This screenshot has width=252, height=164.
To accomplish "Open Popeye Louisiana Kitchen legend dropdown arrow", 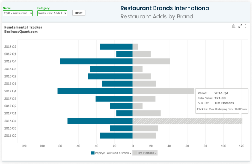I will [x=130, y=153].
